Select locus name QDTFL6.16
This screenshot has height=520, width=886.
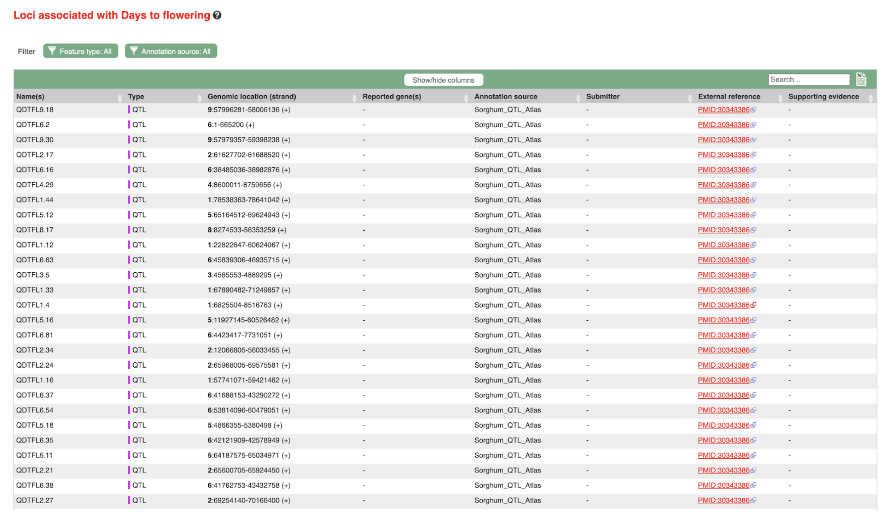(35, 170)
